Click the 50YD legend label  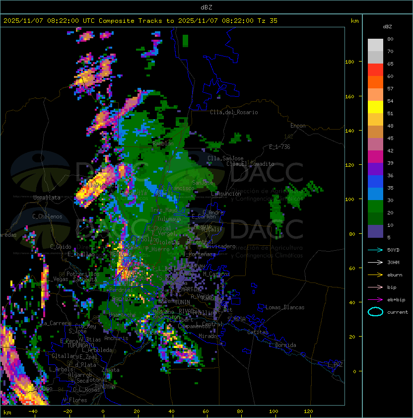pyautogui.click(x=393, y=250)
